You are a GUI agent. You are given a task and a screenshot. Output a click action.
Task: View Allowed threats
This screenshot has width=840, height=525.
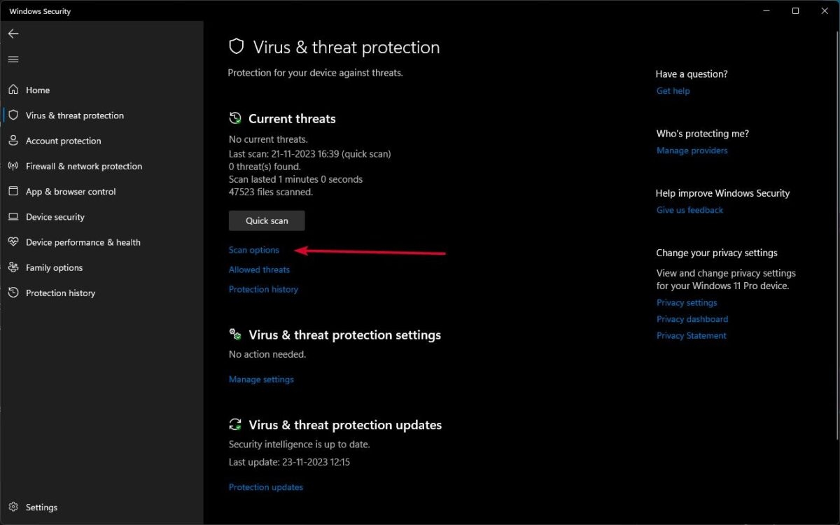[x=259, y=269]
